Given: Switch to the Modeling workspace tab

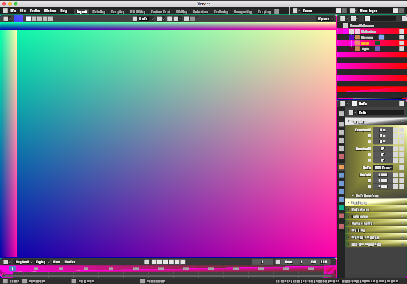Looking at the screenshot, I should pos(99,12).
